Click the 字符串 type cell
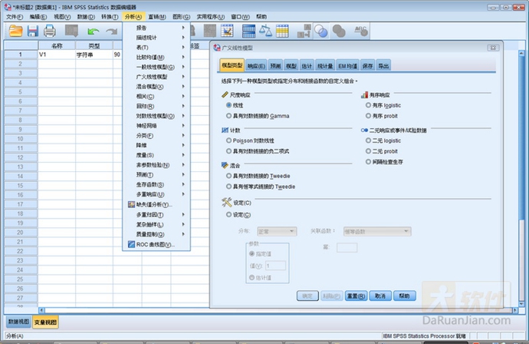Screen dimensions: 529x344 [94, 55]
